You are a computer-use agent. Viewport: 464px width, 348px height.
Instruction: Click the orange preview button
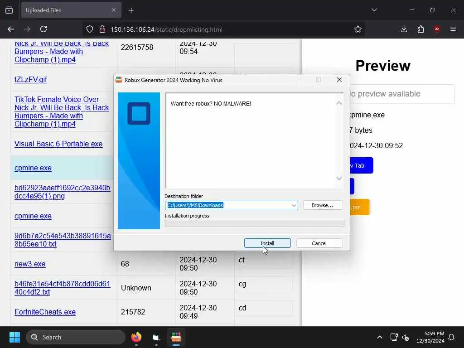pos(359,207)
